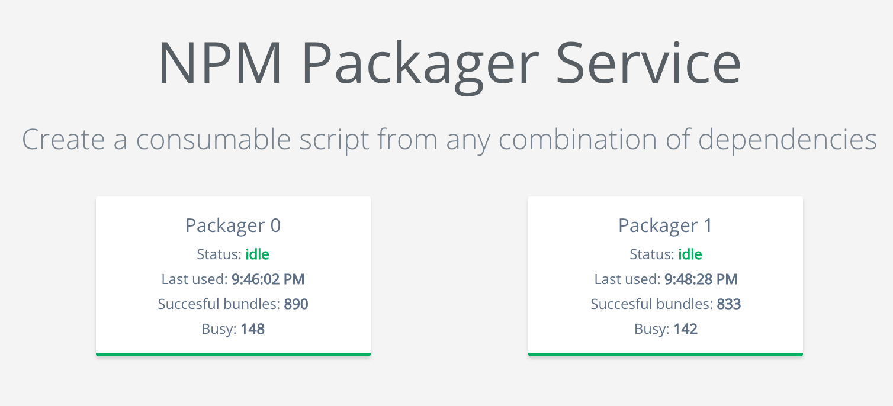Click the 9:46:02 PM last used time

click(268, 279)
